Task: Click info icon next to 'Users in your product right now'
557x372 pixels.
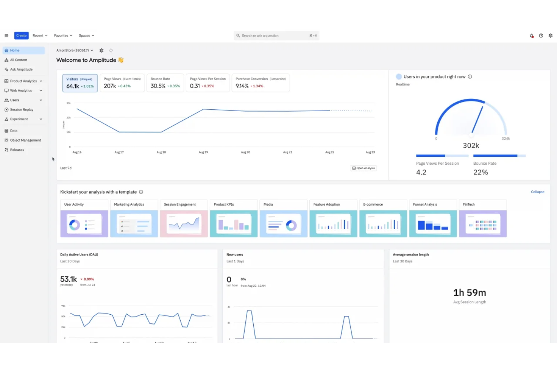Action: pyautogui.click(x=470, y=77)
